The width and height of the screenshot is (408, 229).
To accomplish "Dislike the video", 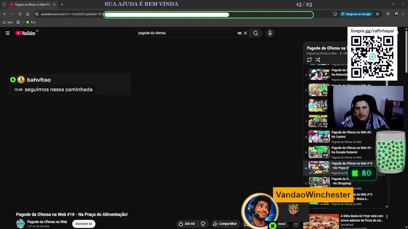I will pos(203,224).
